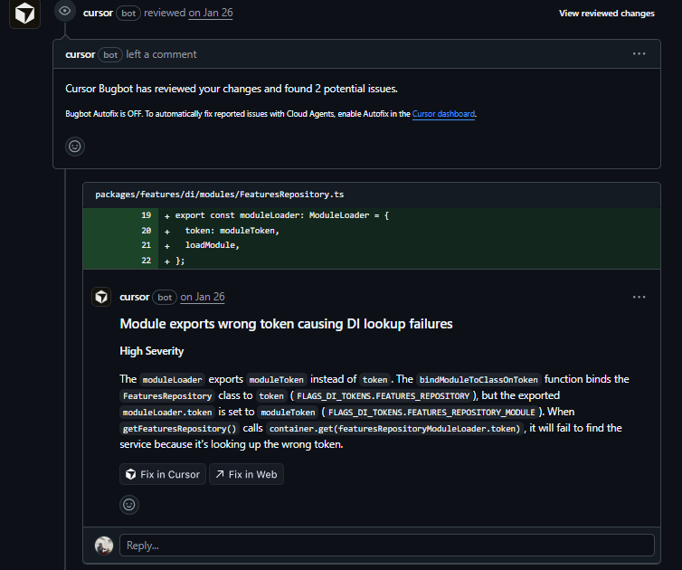Image resolution: width=682 pixels, height=570 pixels.
Task: Click line number 21 in the diff
Action: 147,245
